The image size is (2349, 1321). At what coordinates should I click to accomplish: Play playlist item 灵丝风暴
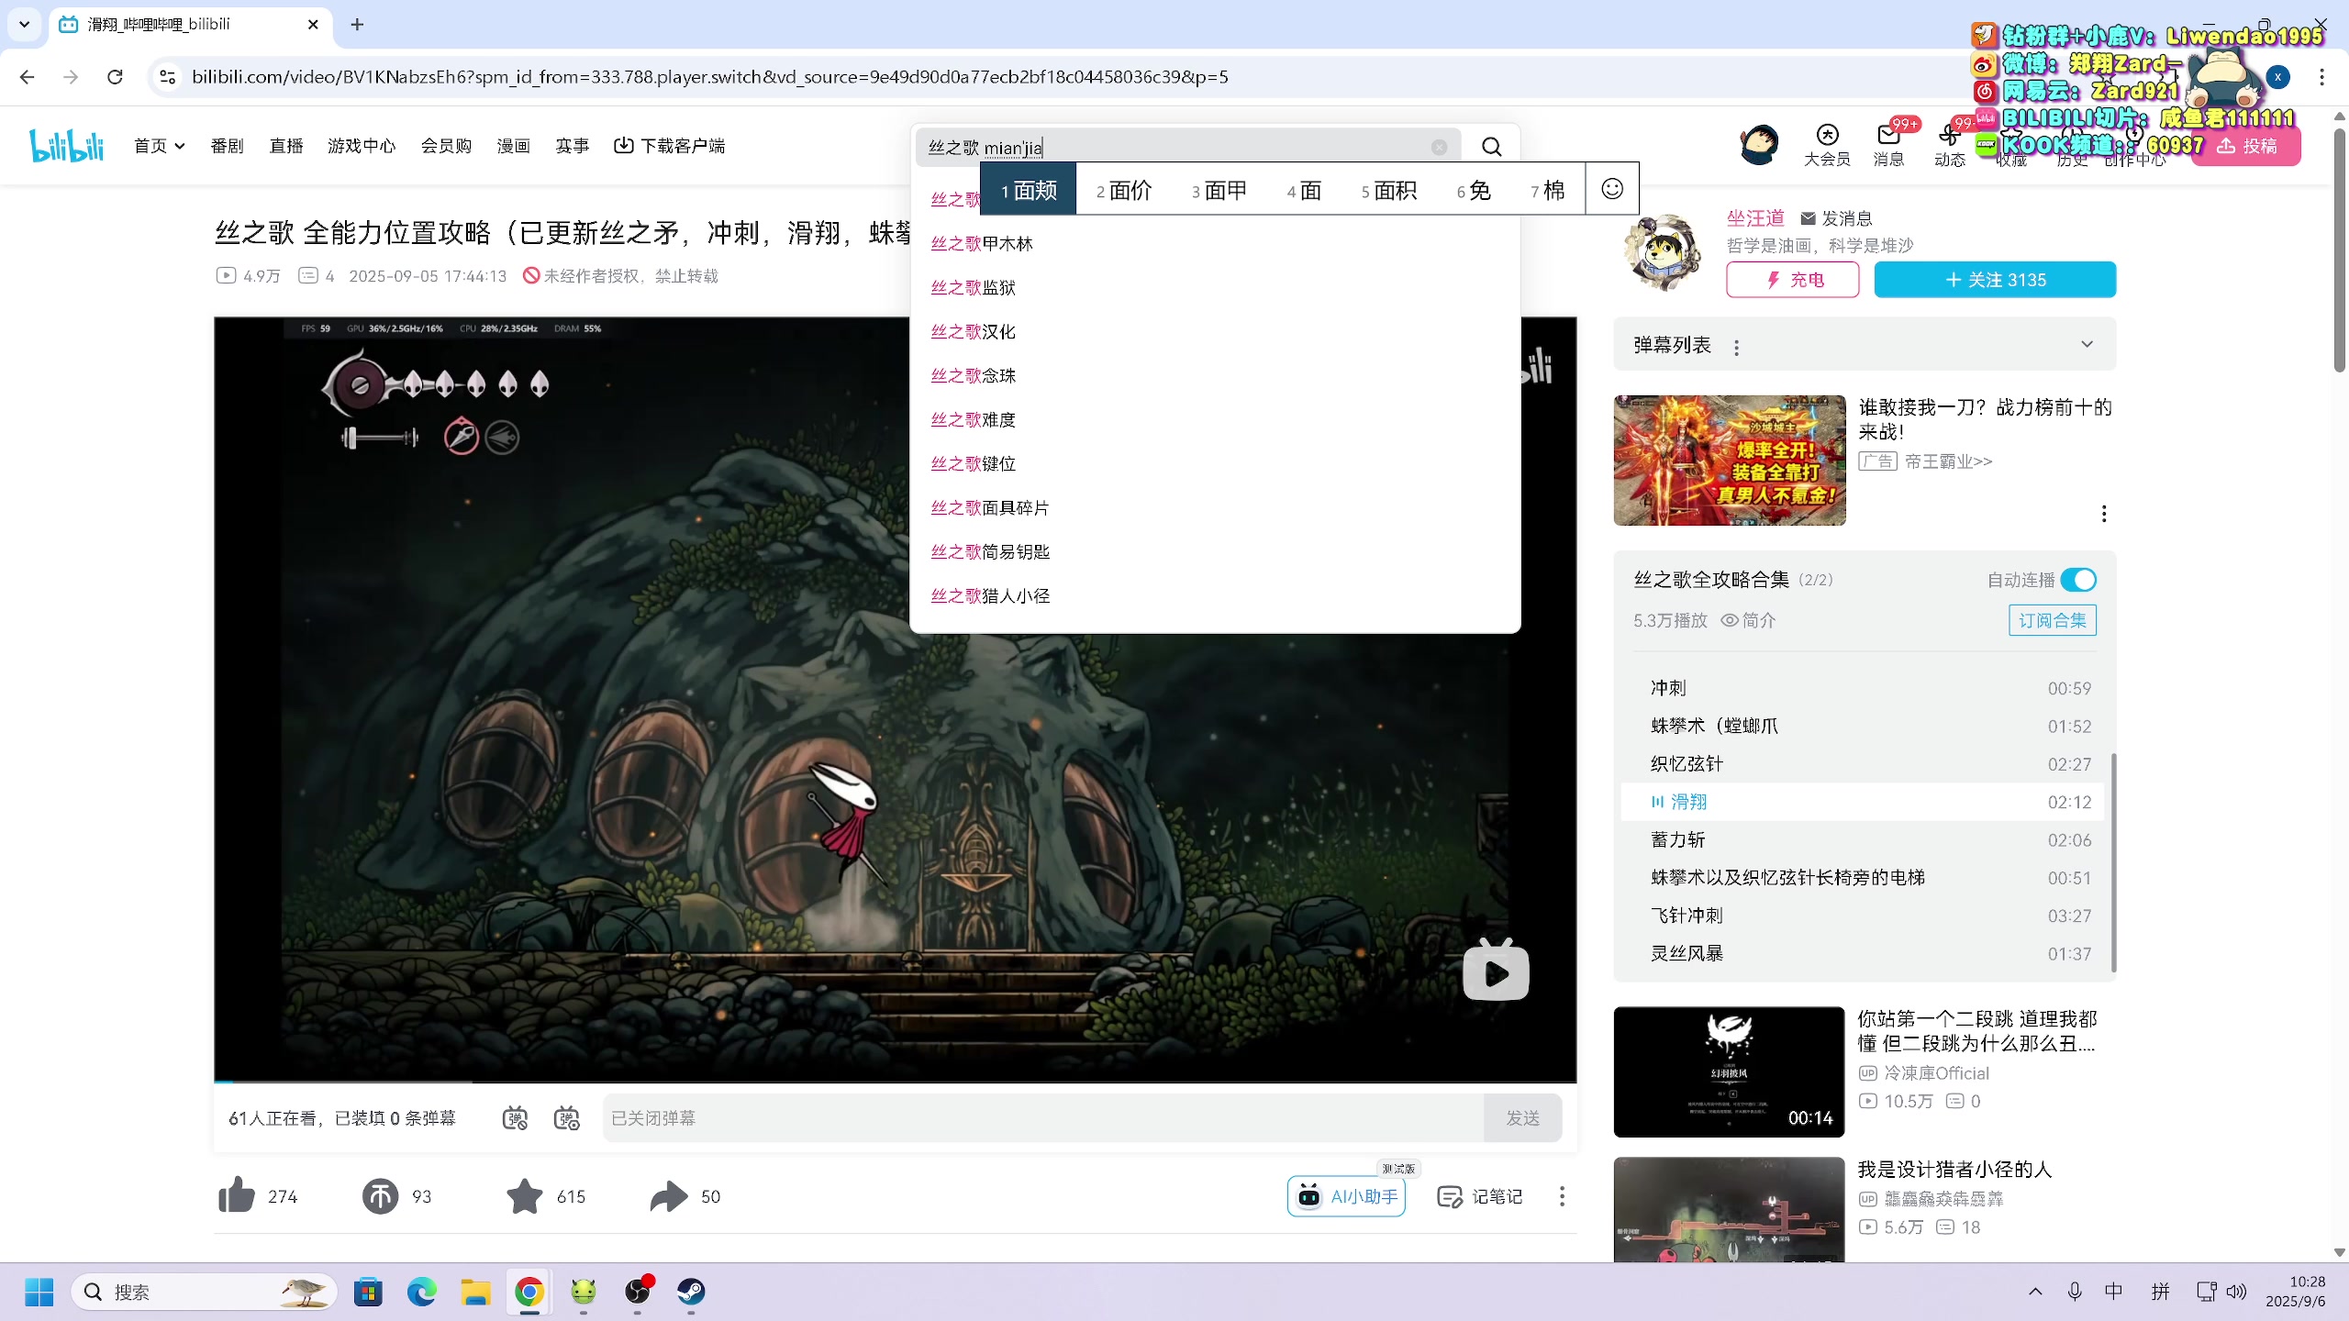click(x=1865, y=953)
